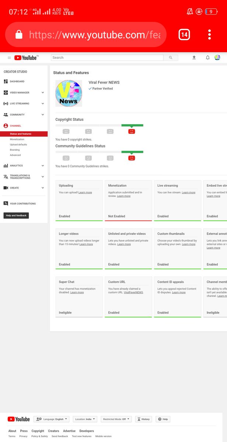Tap the battery indicator in status bar
This screenshot has width=227, height=442.
(212, 11)
